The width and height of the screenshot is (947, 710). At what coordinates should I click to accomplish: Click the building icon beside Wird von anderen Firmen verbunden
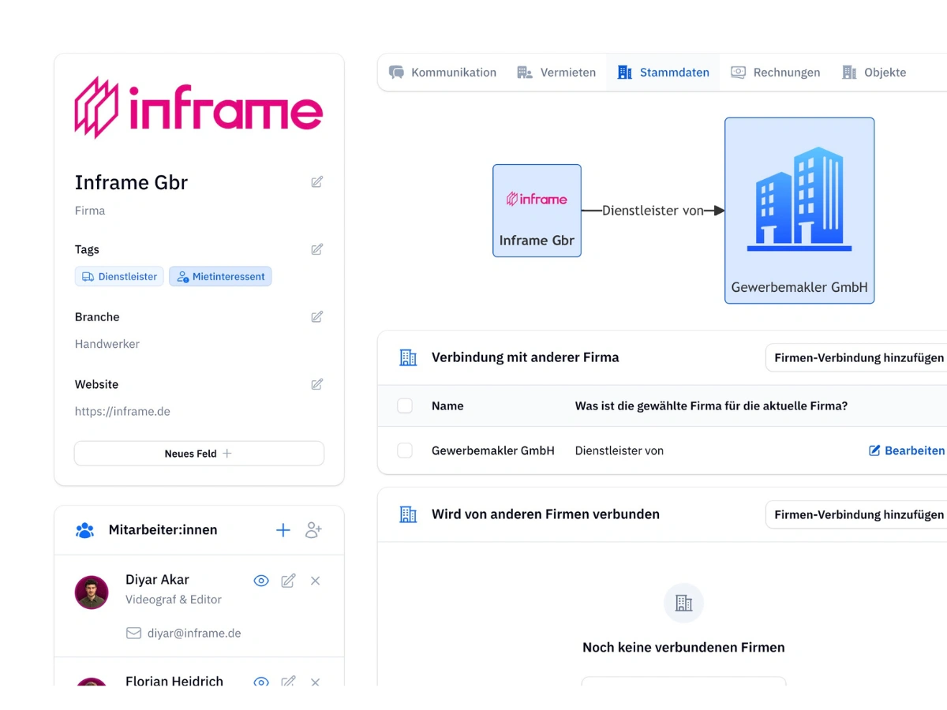pyautogui.click(x=408, y=514)
